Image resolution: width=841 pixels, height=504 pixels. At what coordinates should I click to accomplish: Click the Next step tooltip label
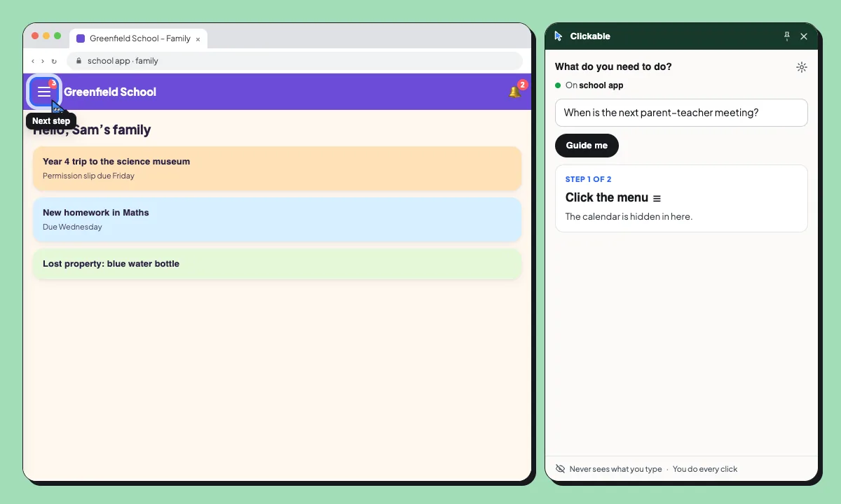point(51,121)
